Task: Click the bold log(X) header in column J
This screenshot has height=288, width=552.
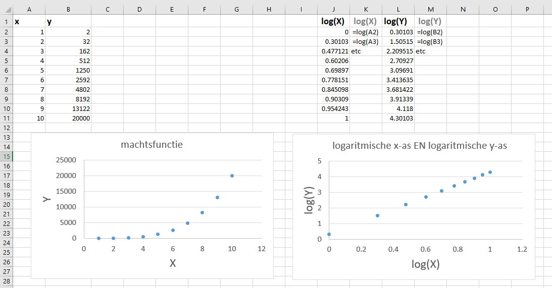Action: point(332,21)
